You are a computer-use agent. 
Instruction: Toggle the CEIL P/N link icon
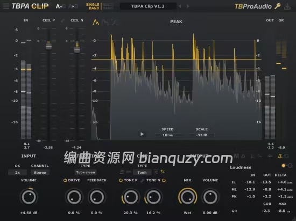(x=62, y=20)
